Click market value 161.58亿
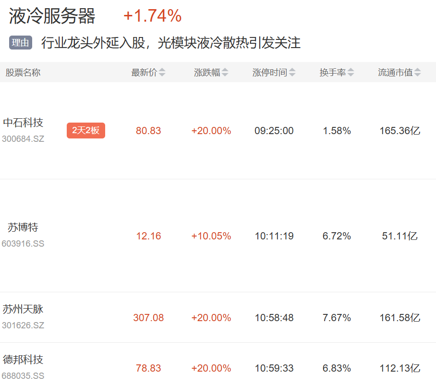Screen dimensions: 436x387 point(400,318)
